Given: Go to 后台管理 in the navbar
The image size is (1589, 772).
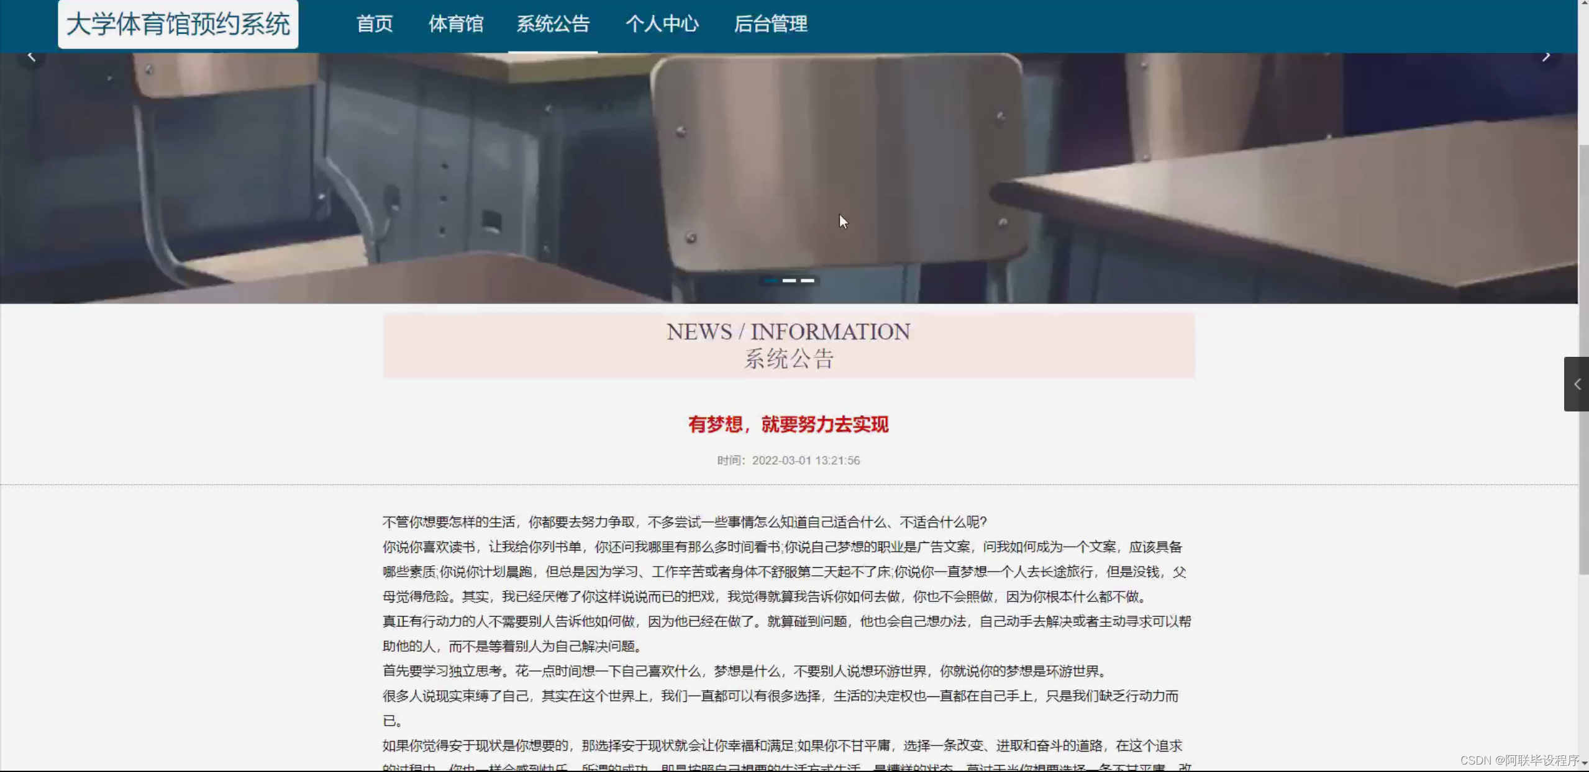Looking at the screenshot, I should pos(771,24).
